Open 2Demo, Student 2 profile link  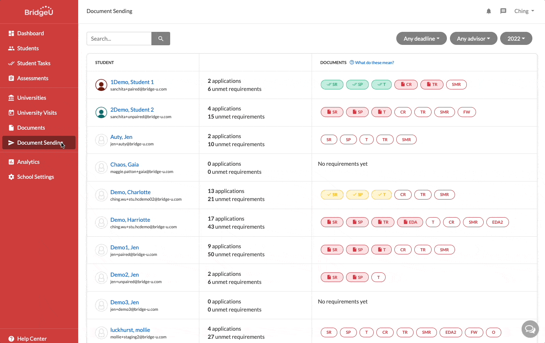(132, 110)
